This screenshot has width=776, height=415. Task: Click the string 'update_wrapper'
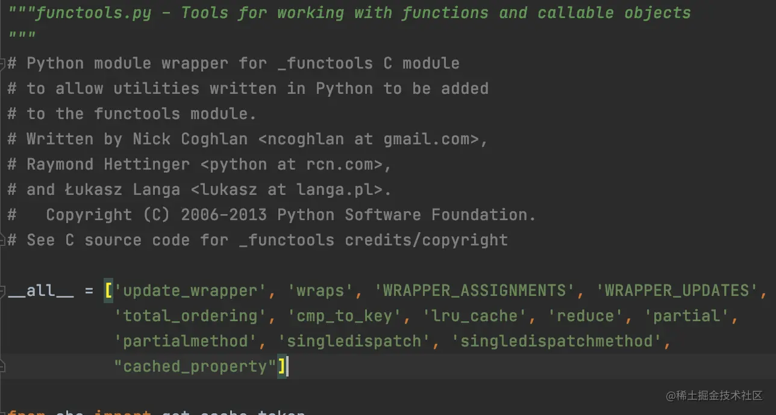click(190, 290)
